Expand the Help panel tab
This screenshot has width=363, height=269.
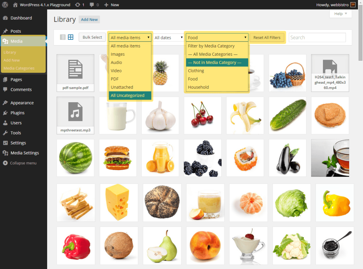(340, 14)
